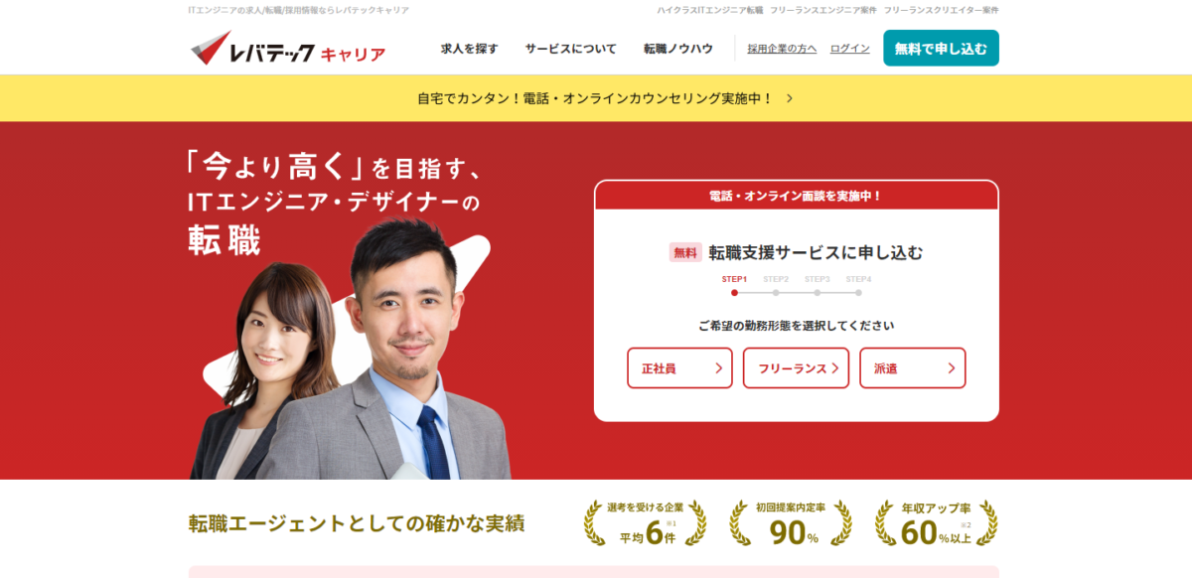
Task: Open the ハイクラスITエンジニア転職 link
Action: pos(711,9)
